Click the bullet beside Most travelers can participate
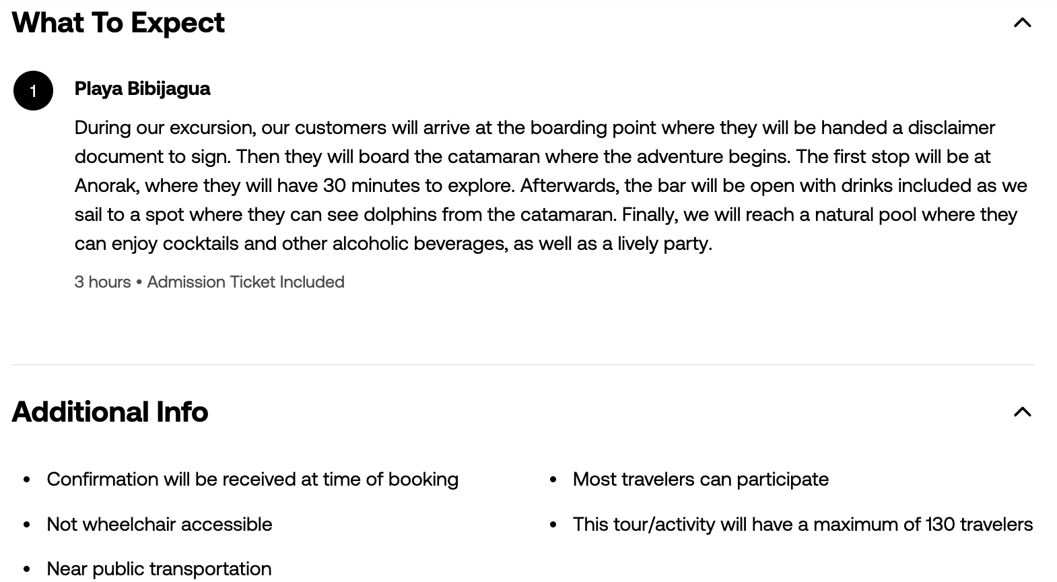Screen dimensions: 1057x582 553,480
